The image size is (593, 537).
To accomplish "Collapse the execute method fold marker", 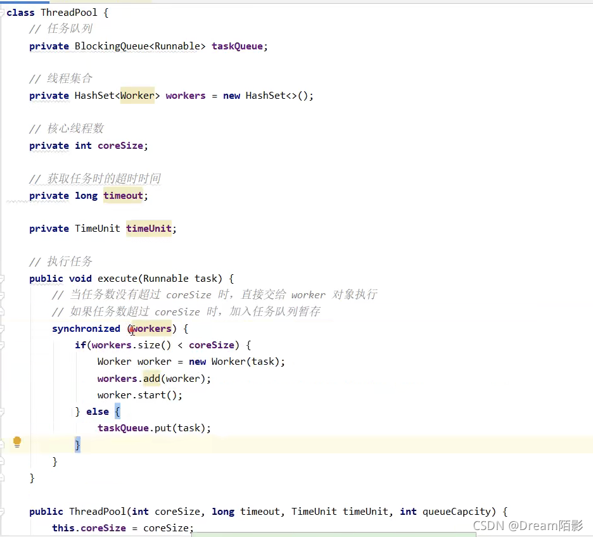I will [2, 279].
